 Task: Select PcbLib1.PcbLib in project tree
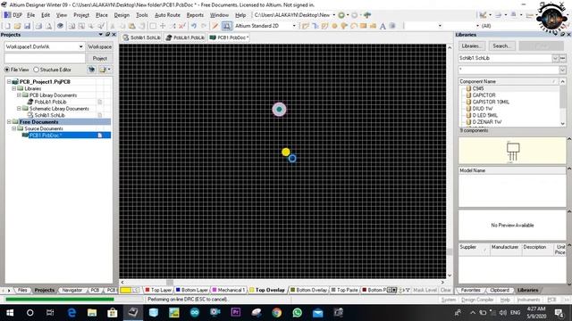tap(50, 102)
